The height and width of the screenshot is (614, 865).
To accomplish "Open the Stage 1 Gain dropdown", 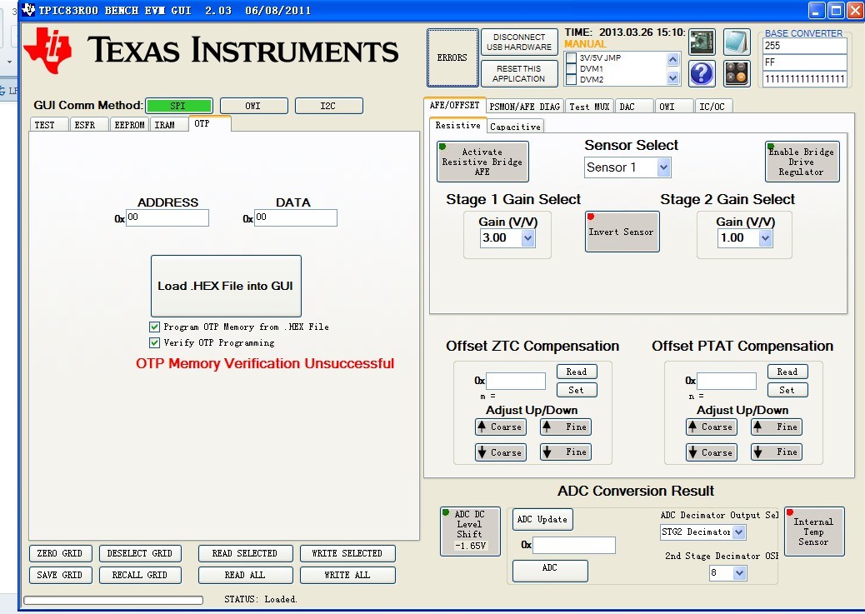I will [528, 237].
